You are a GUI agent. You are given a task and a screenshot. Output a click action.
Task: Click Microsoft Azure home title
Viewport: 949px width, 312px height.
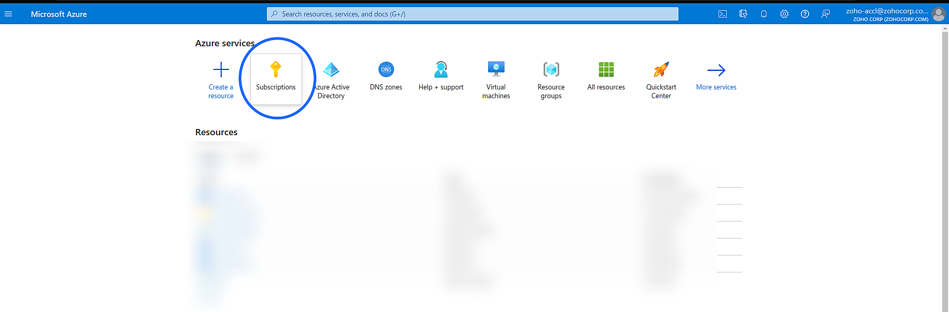tap(59, 14)
